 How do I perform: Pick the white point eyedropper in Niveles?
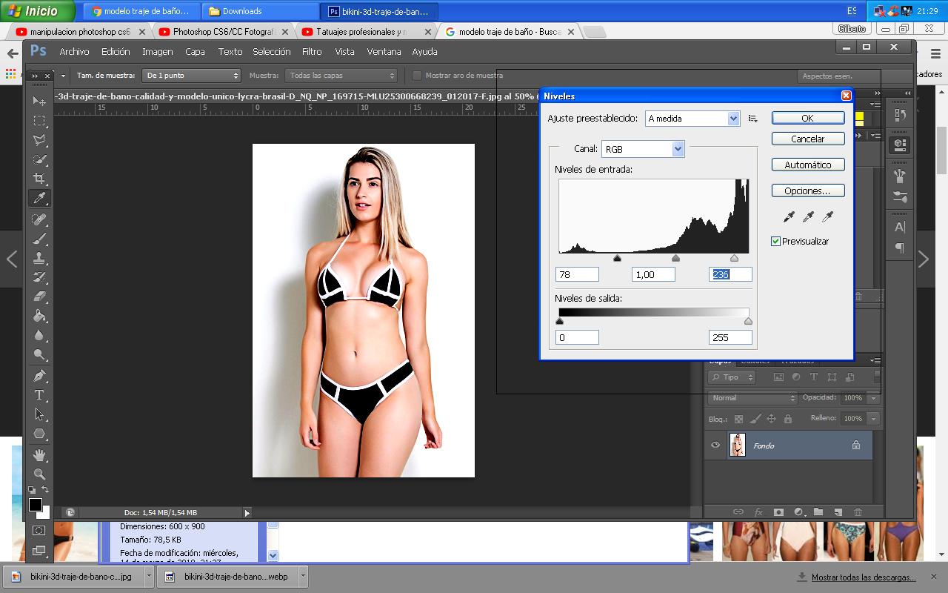[827, 216]
